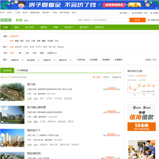Filter price by 1万以上
The width and height of the screenshot is (159, 159).
61,47
